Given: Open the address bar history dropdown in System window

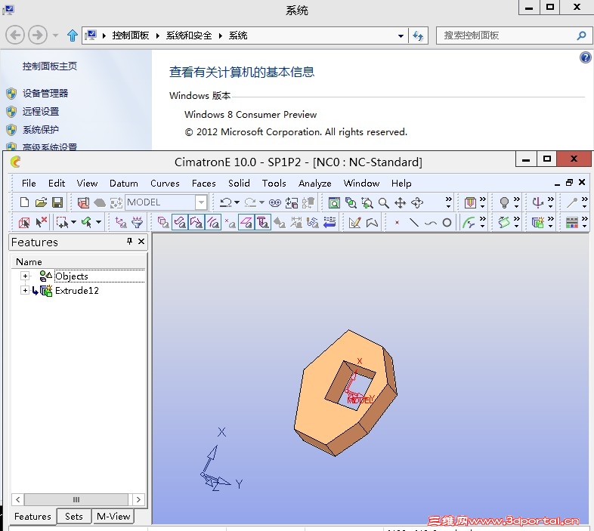Looking at the screenshot, I should 401,36.
